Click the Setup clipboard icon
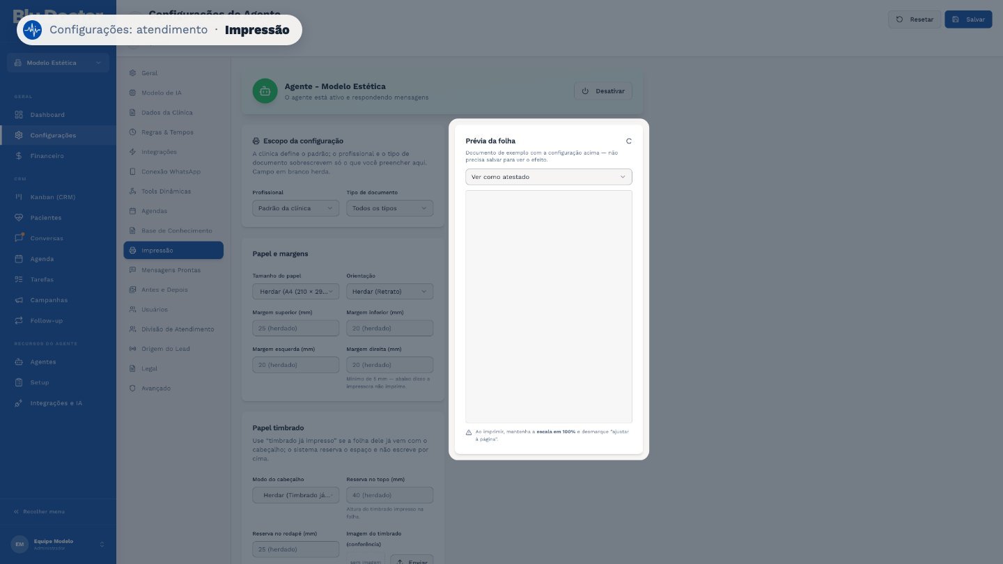This screenshot has width=1003, height=564. (x=19, y=382)
